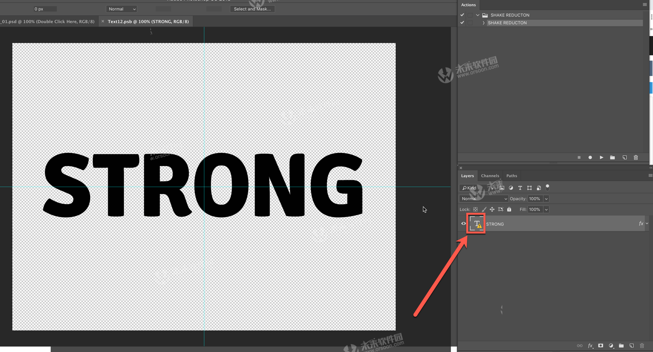This screenshot has width=653, height=352.
Task: Lock image pixels with the brush icon
Action: (x=484, y=209)
